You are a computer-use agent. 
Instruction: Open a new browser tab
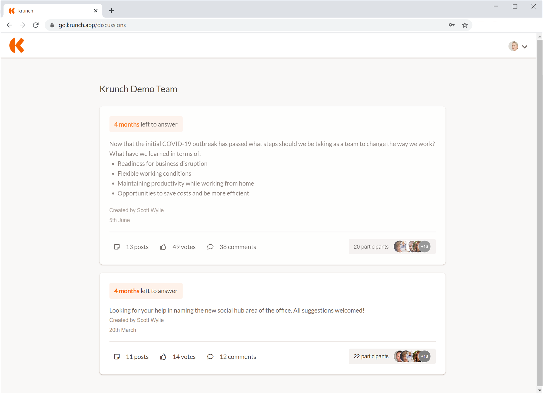111,11
